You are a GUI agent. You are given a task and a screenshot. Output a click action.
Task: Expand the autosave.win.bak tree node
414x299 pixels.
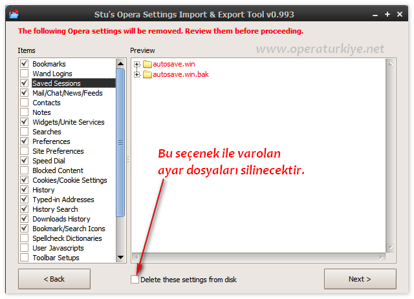point(137,75)
